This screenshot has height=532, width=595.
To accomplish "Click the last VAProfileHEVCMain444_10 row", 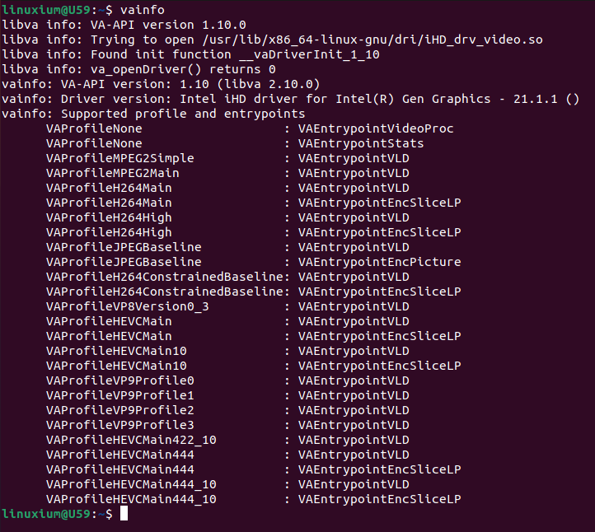I will [254, 499].
